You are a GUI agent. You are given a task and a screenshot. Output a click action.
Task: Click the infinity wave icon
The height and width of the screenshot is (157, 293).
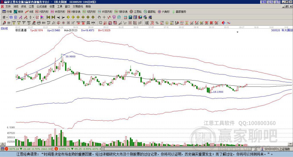229,23
